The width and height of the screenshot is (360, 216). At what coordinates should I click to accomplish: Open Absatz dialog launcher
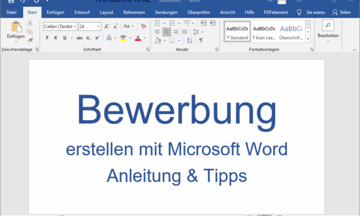[216, 49]
